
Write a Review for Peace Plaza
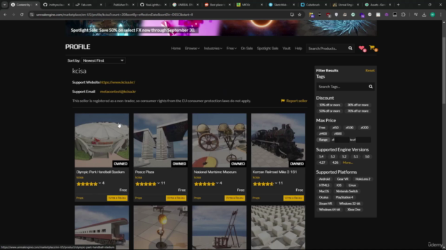(176, 198)
